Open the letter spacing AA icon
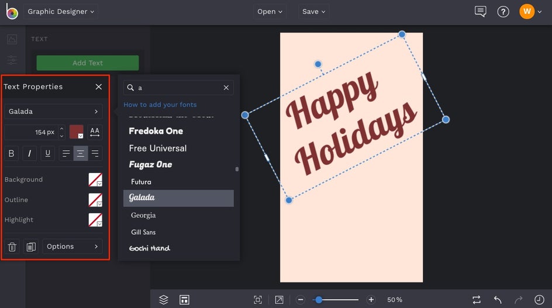 95,132
